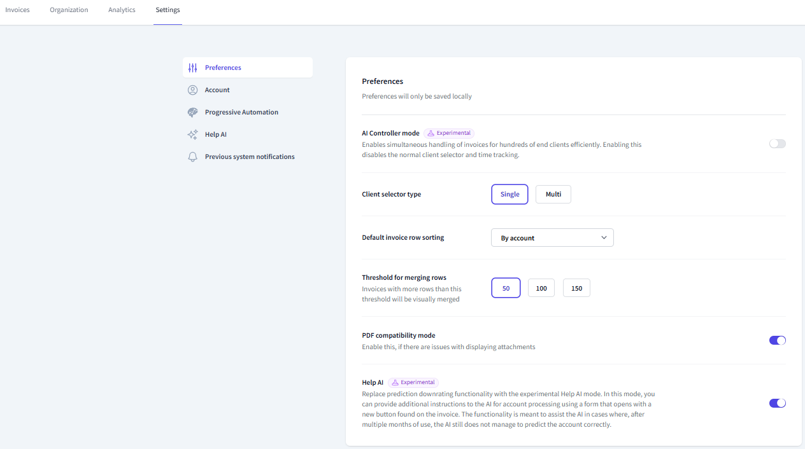Click the Account user icon
This screenshot has height=449, width=805.
click(x=192, y=90)
